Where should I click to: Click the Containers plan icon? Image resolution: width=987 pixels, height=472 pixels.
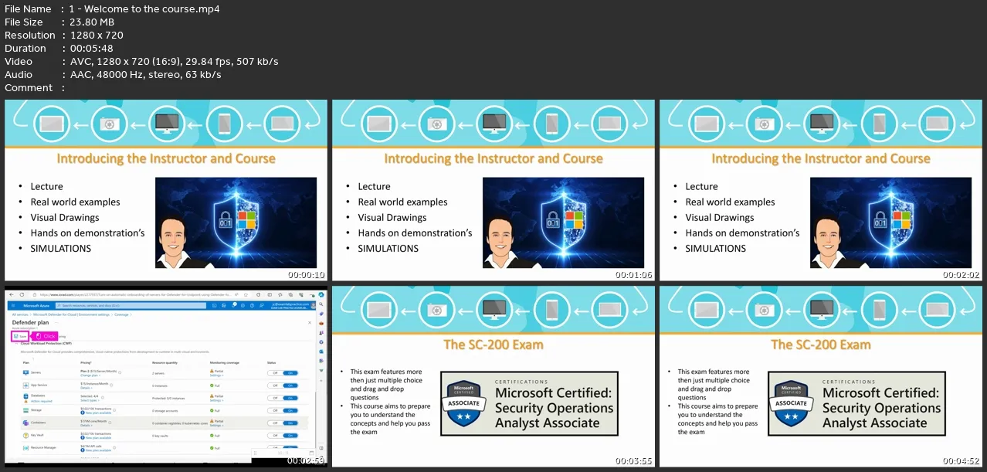(25, 423)
